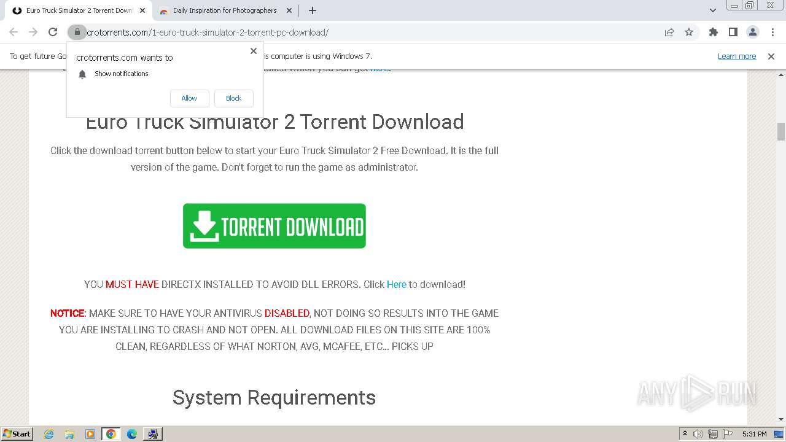The image size is (786, 442).
Task: Open Windows Media Player taskbar icon
Action: [90, 434]
